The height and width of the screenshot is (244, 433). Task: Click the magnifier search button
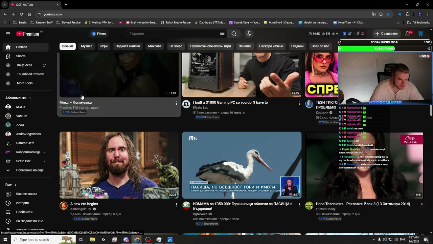coord(234,34)
